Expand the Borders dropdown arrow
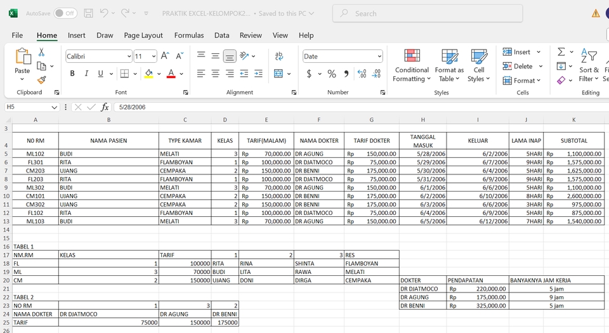The width and height of the screenshot is (609, 333). (x=135, y=74)
